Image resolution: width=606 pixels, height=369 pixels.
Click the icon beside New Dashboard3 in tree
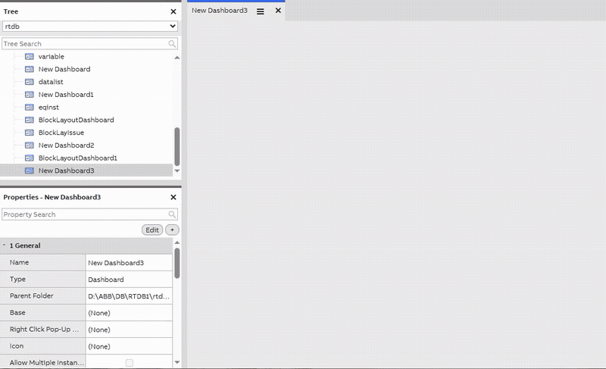point(30,170)
